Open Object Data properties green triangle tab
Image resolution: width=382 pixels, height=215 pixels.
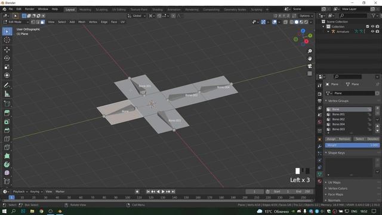click(x=320, y=174)
